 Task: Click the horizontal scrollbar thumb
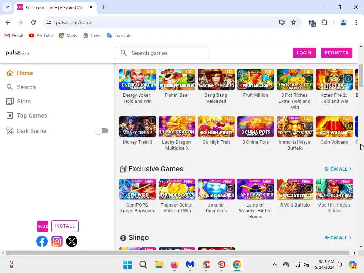point(178,253)
